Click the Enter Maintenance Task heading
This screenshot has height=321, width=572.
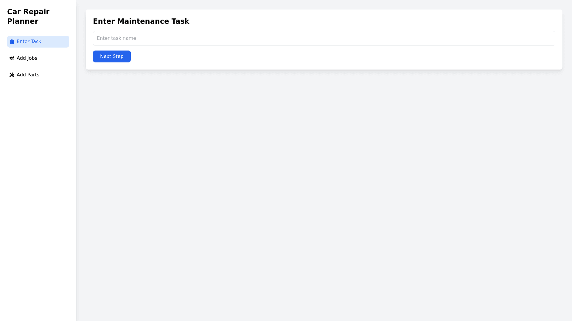click(x=141, y=21)
